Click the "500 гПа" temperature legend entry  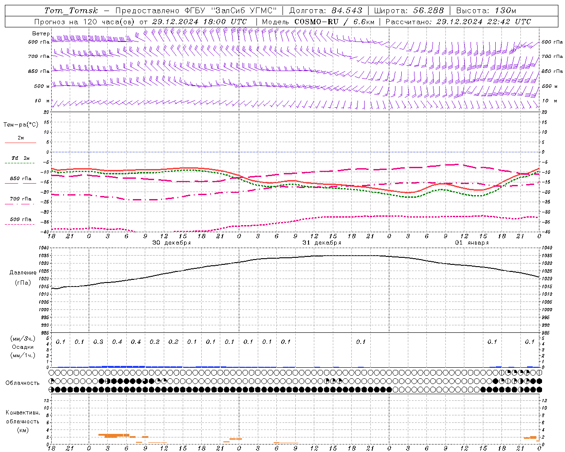[21, 219]
